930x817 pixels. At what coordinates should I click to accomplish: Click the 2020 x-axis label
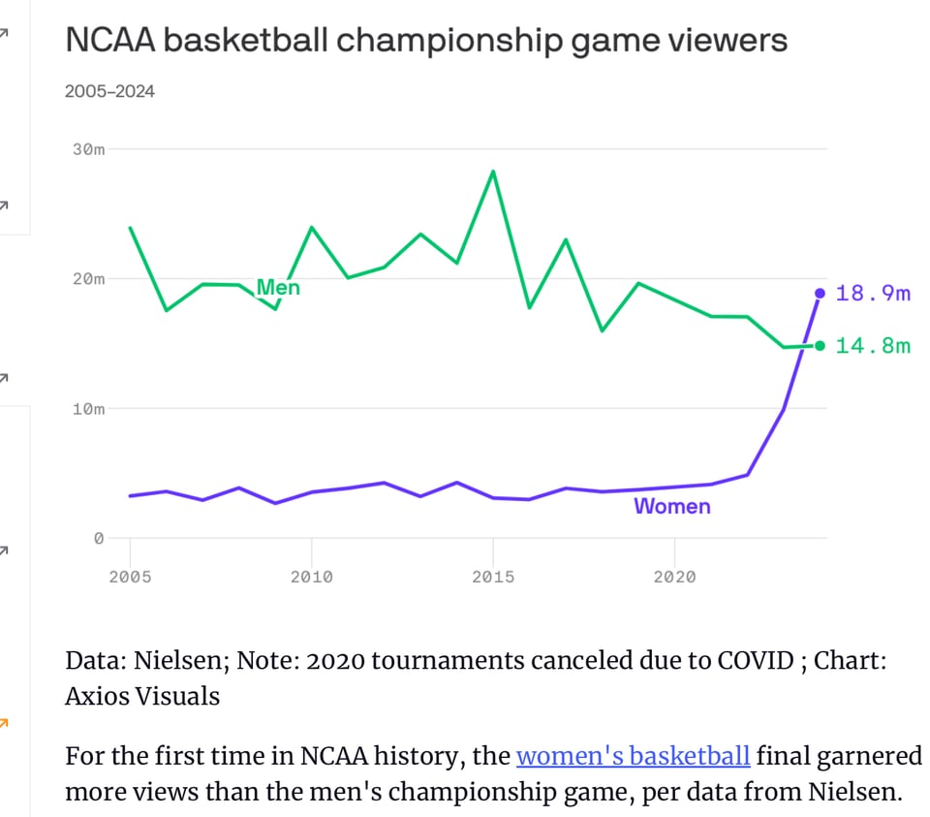pos(674,577)
